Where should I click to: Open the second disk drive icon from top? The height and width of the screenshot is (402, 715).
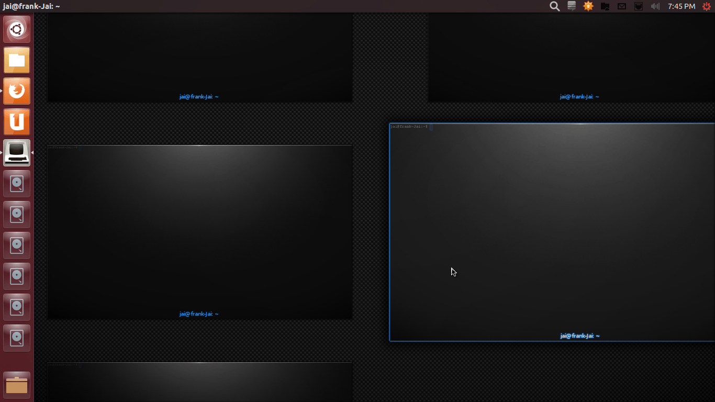[x=17, y=215]
